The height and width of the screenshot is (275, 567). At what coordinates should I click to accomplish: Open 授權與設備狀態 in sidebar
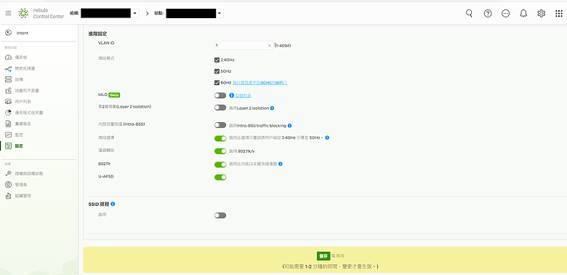pyautogui.click(x=29, y=174)
